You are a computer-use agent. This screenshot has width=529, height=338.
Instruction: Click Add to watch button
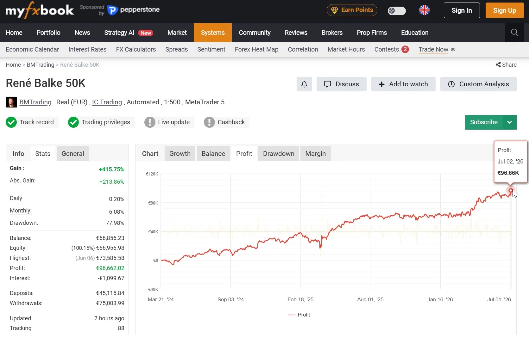(x=403, y=84)
